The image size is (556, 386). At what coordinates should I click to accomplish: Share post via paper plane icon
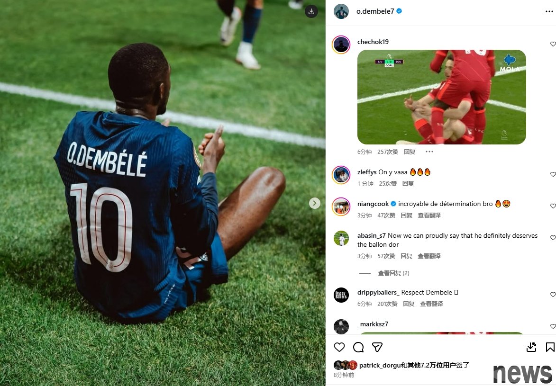pos(377,347)
